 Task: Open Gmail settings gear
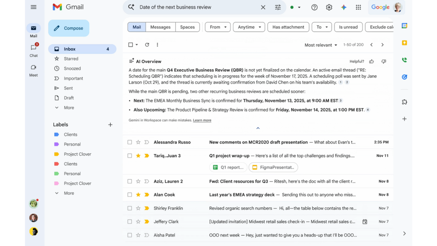click(329, 7)
